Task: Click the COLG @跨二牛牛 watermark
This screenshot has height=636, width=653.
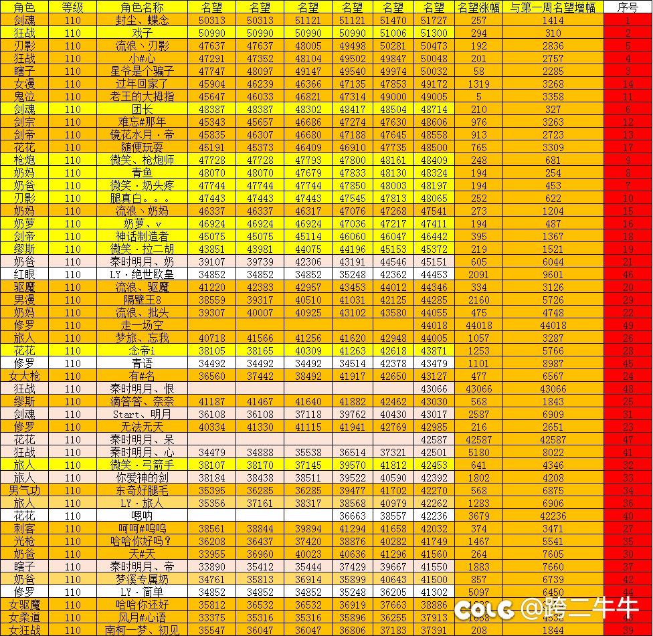Action: pos(547,608)
